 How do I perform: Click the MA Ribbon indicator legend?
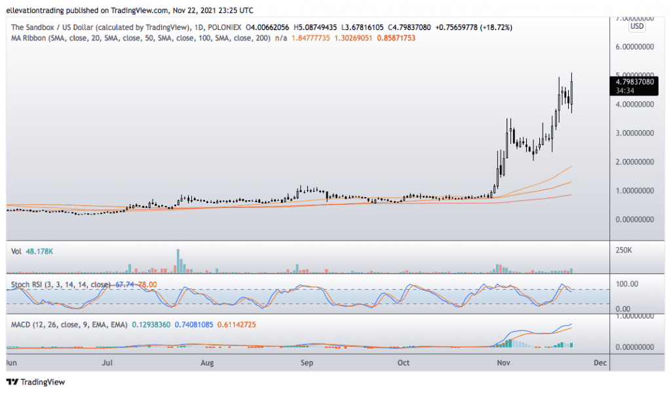pos(141,38)
